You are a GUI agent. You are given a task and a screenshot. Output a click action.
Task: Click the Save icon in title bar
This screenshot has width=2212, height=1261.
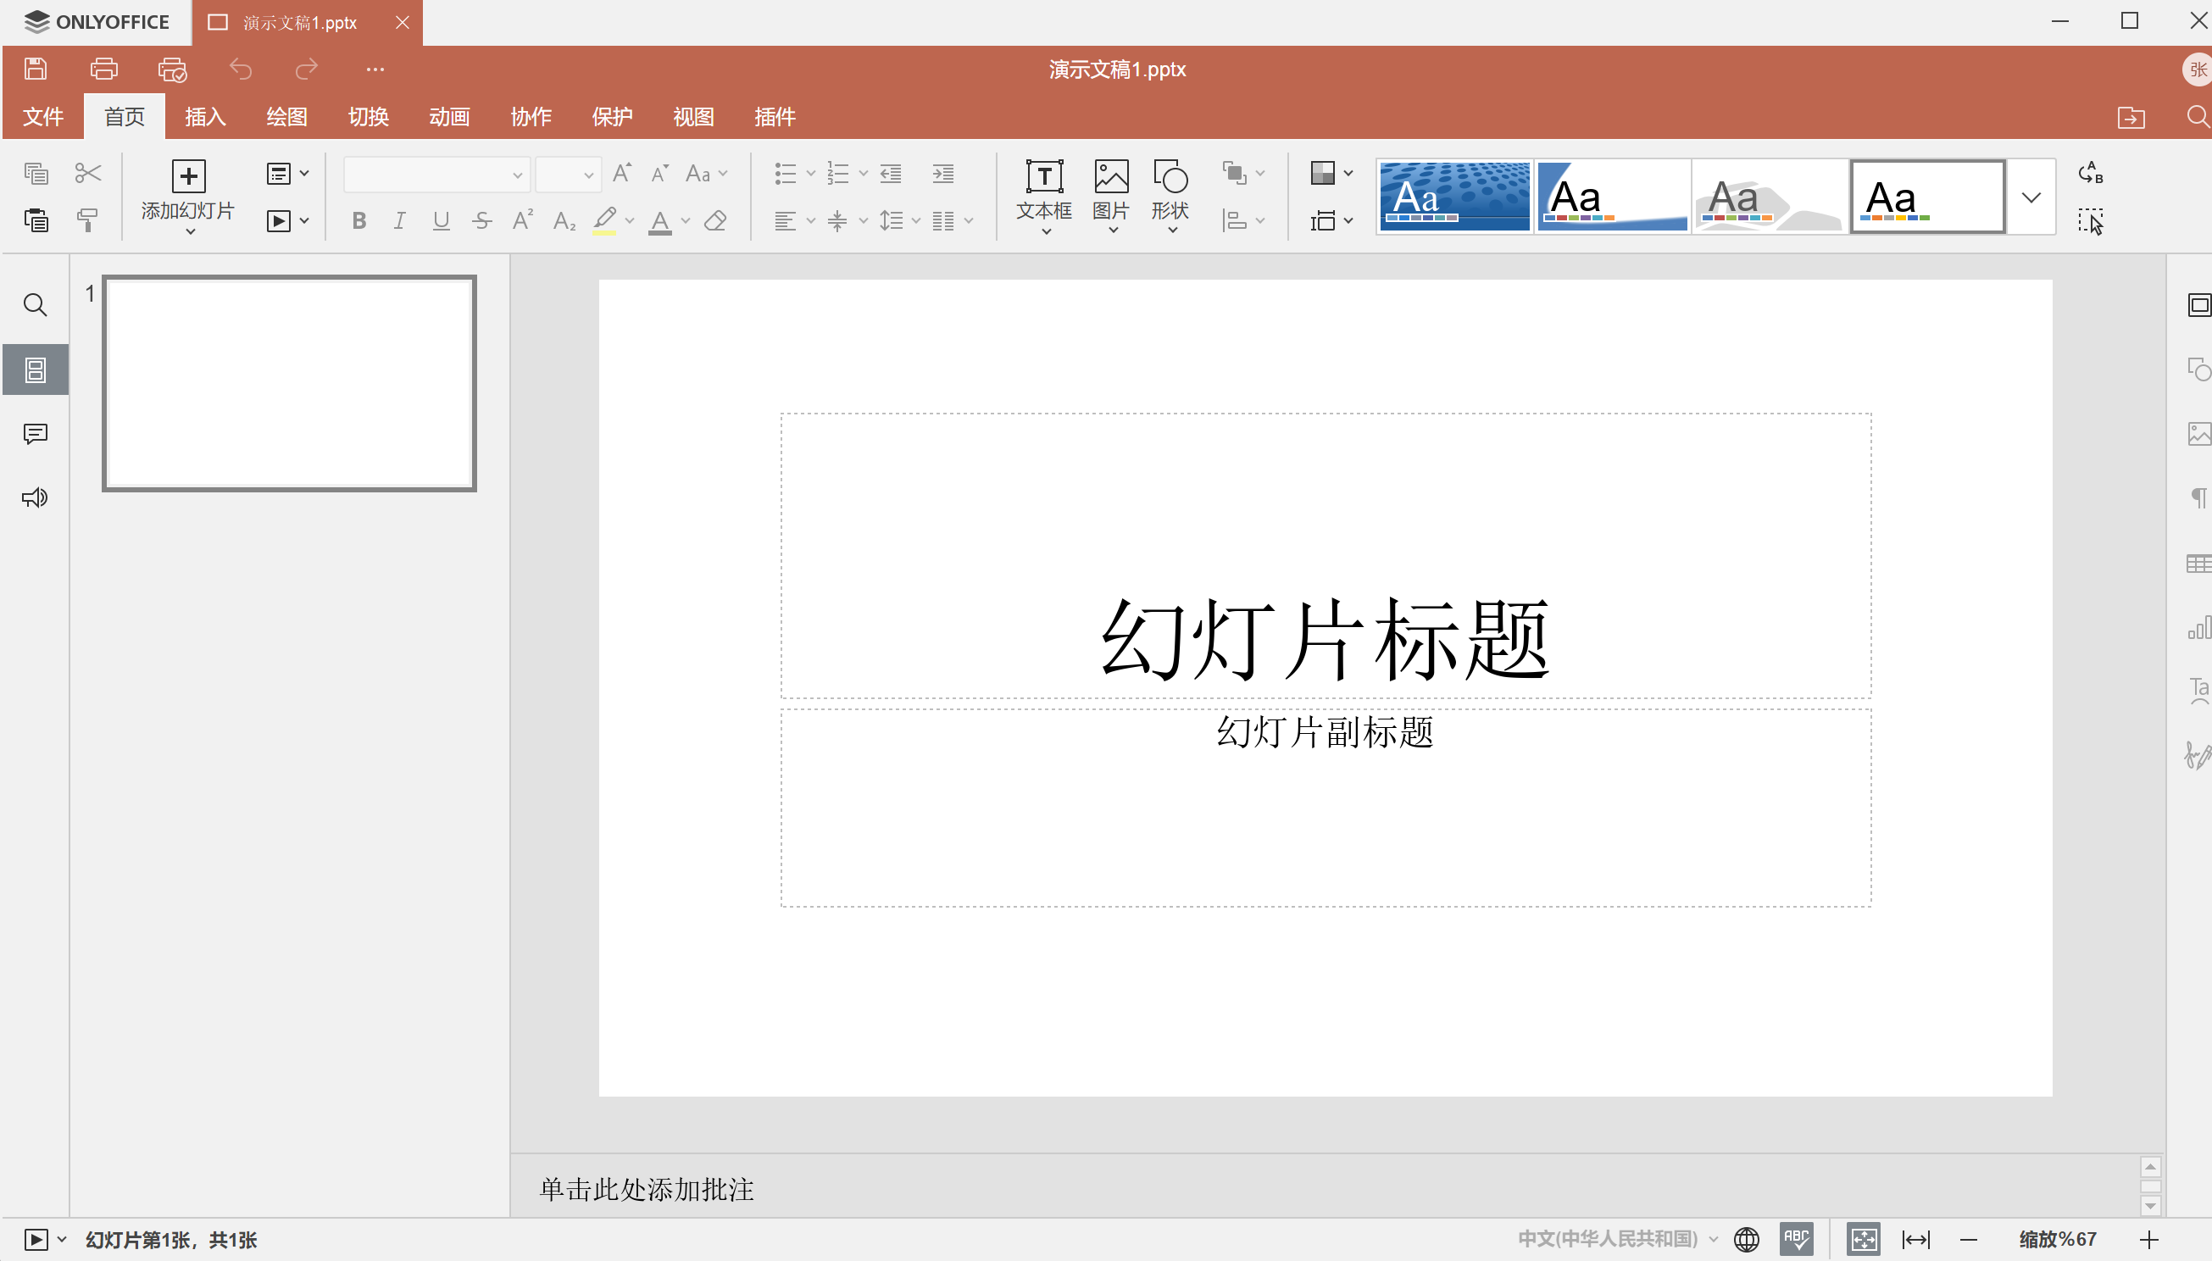[x=36, y=69]
